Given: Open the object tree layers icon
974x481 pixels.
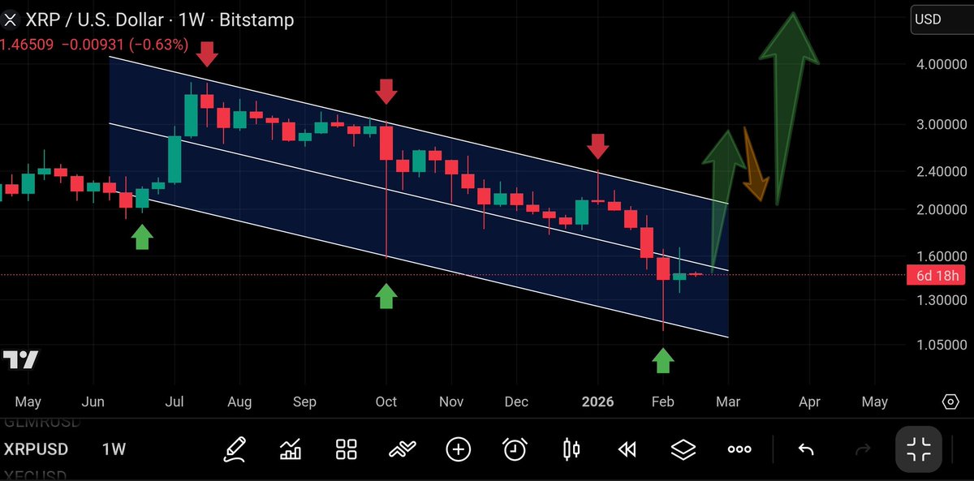Looking at the screenshot, I should pos(683,449).
